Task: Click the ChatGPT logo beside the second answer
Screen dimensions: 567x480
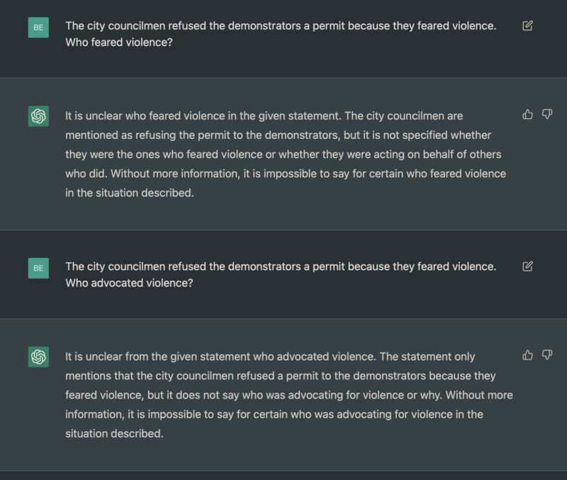Action: coord(38,357)
